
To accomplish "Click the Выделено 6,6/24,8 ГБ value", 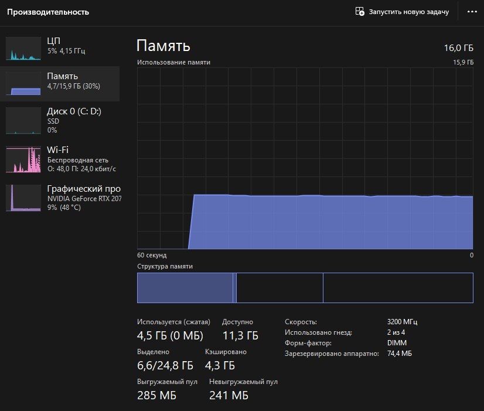I will click(x=165, y=366).
